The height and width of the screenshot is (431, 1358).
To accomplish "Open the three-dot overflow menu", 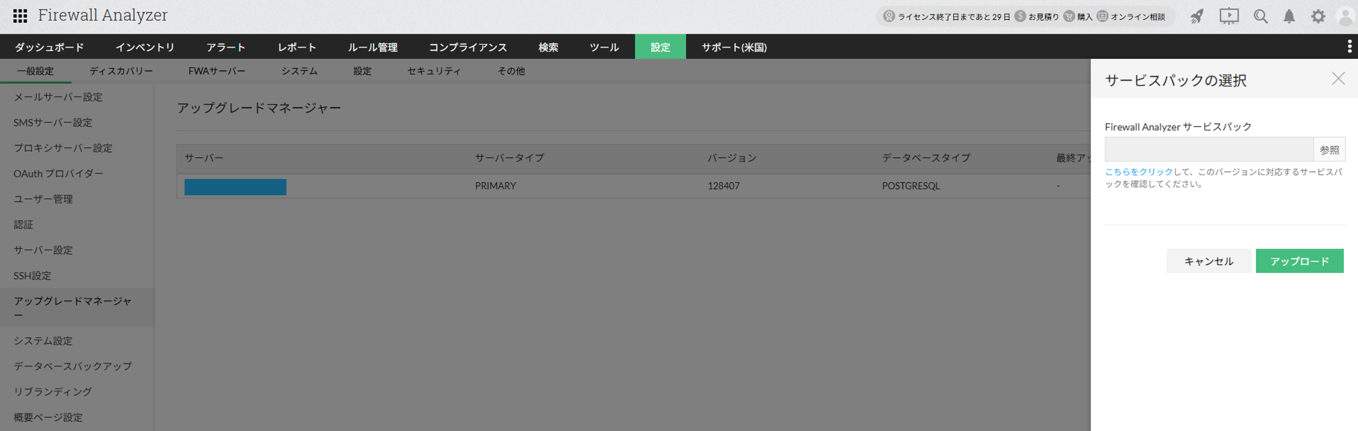I will (1349, 46).
